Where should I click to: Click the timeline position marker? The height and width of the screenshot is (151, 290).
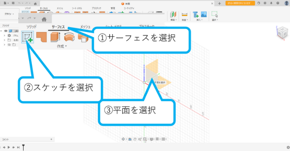(23, 147)
